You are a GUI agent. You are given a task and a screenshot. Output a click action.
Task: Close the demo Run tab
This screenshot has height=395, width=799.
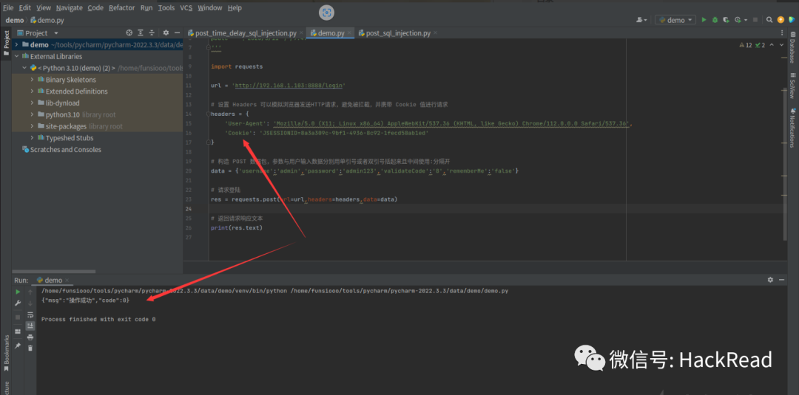coord(67,280)
